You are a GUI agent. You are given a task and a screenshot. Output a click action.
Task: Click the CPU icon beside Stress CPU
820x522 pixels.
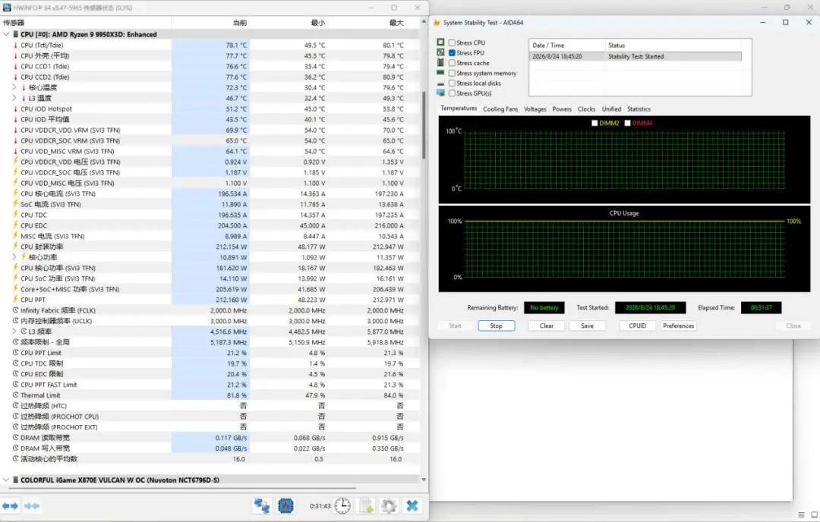pos(440,42)
